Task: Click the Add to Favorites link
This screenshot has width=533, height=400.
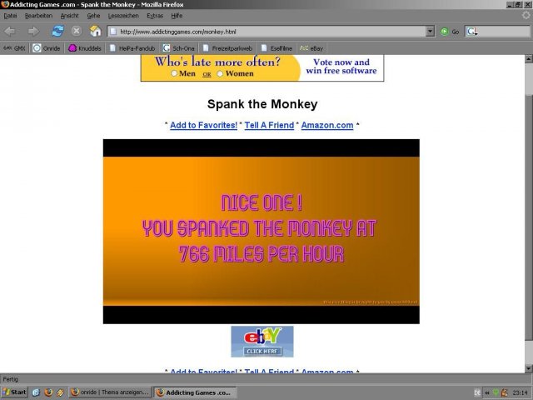Action: 203,125
